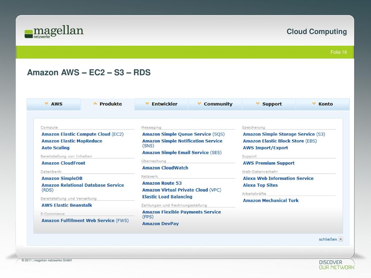Select the Produkte tab
The height and width of the screenshot is (278, 371).
108,104
